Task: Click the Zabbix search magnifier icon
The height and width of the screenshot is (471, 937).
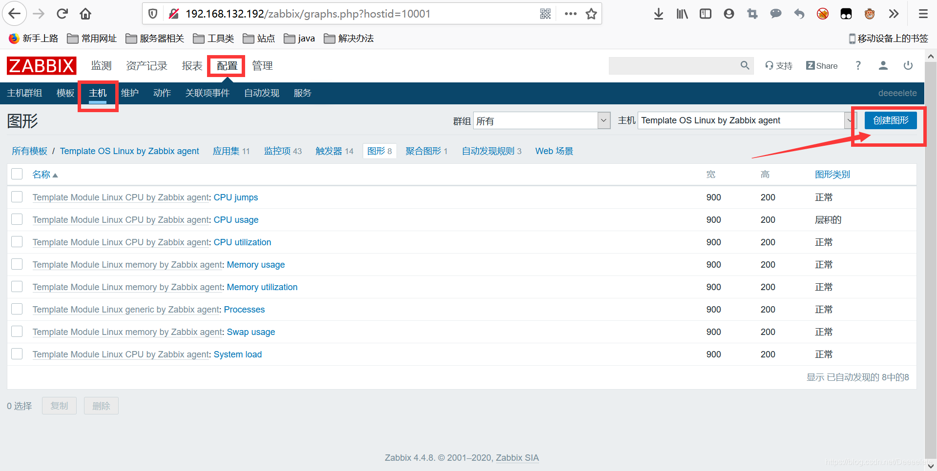Action: [745, 65]
